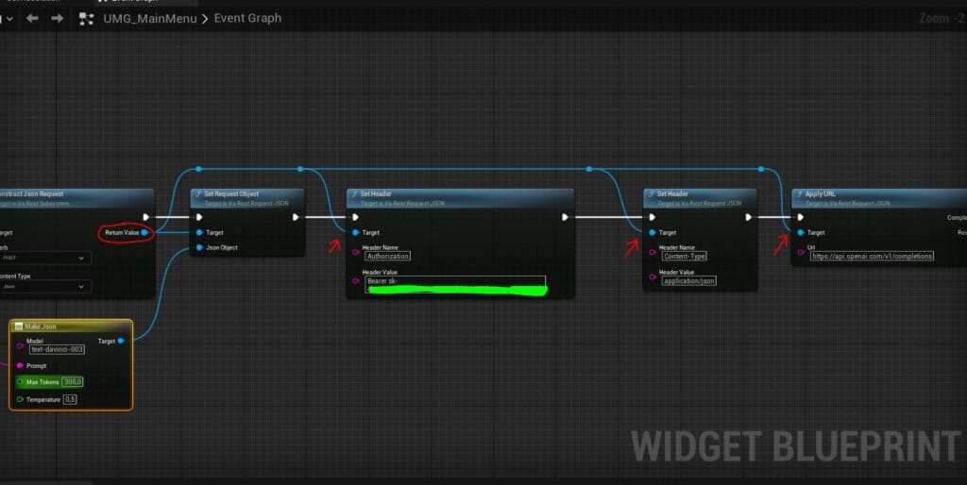Screen dimensions: 967x485
Task: Click the back navigation arrow
Action: pyautogui.click(x=32, y=18)
